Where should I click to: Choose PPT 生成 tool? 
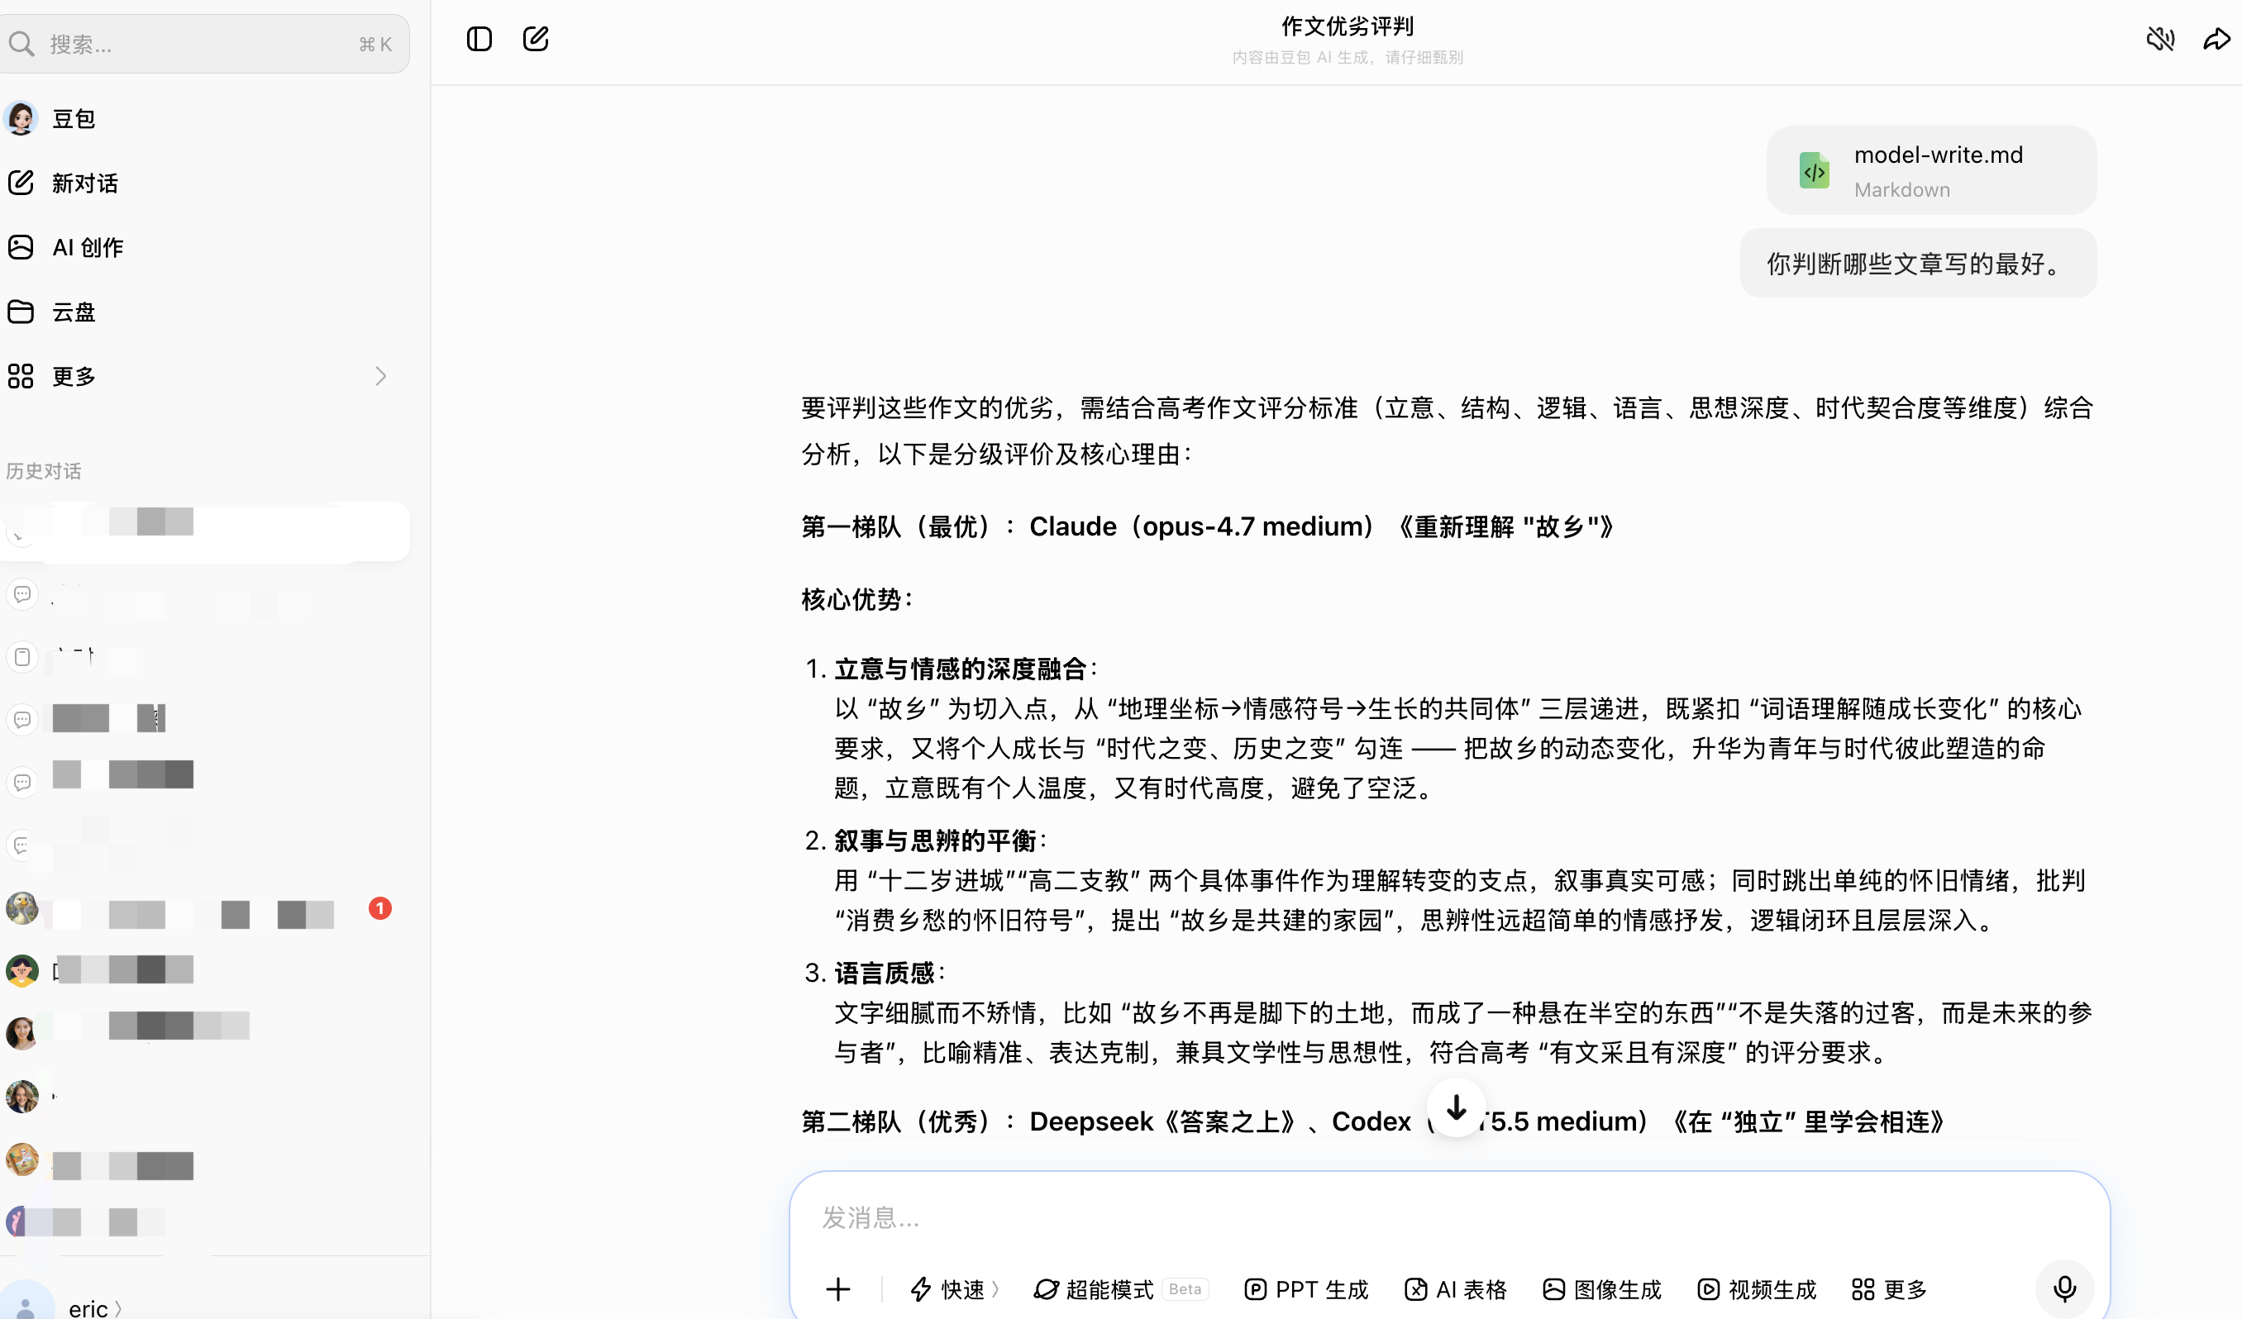click(x=1306, y=1288)
